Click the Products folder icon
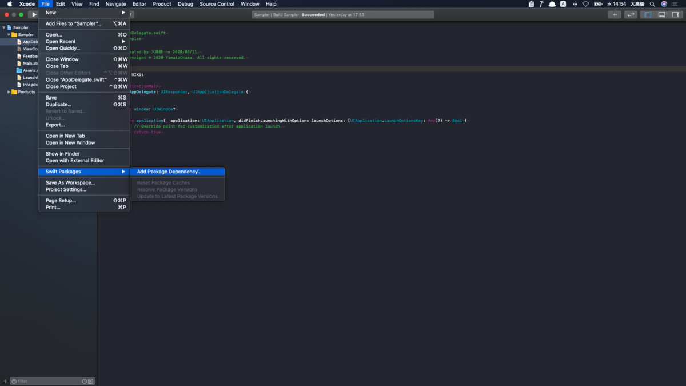Image resolution: width=686 pixels, height=386 pixels. pyautogui.click(x=14, y=91)
